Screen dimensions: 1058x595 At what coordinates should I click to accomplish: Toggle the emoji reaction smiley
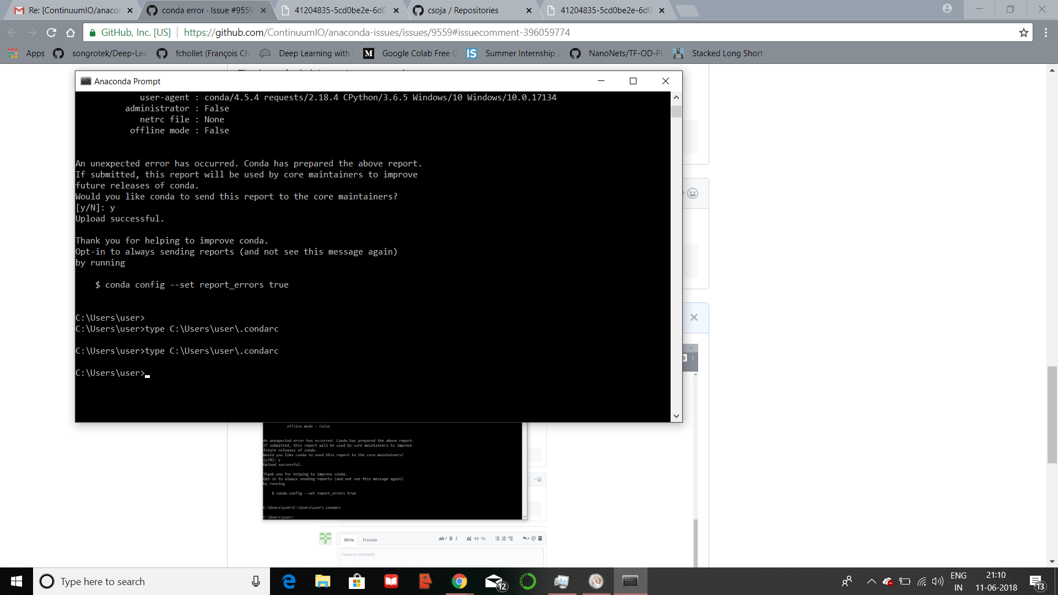coord(693,193)
